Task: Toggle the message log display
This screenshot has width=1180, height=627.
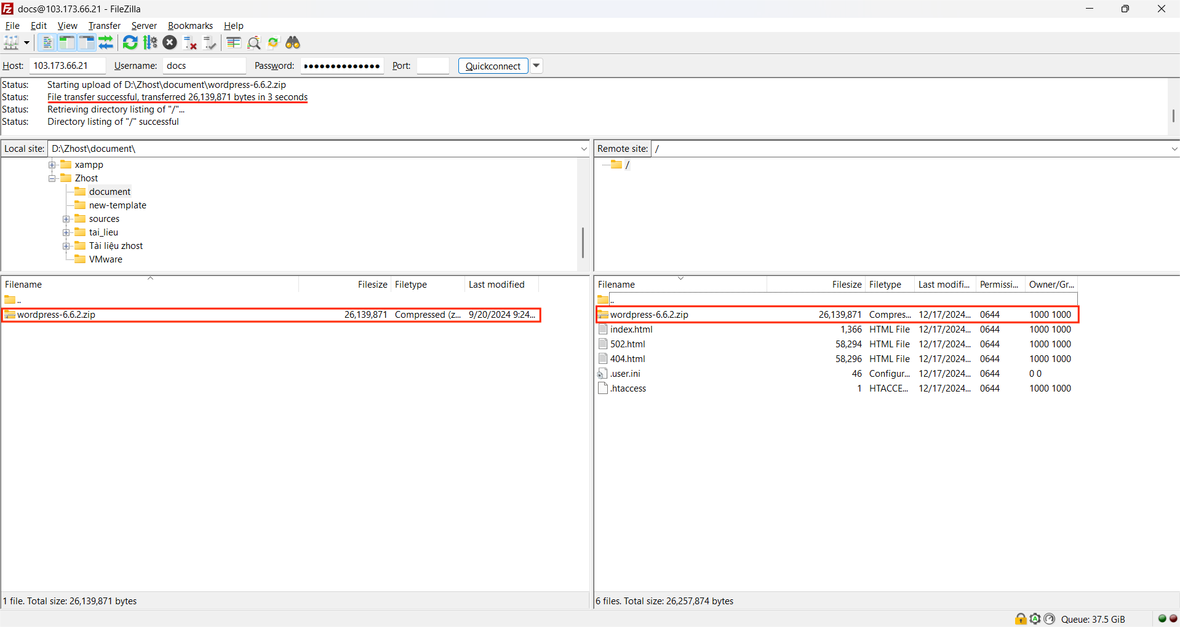Action: (47, 42)
